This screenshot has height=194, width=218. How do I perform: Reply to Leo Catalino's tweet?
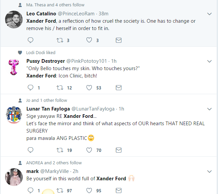click(x=30, y=40)
